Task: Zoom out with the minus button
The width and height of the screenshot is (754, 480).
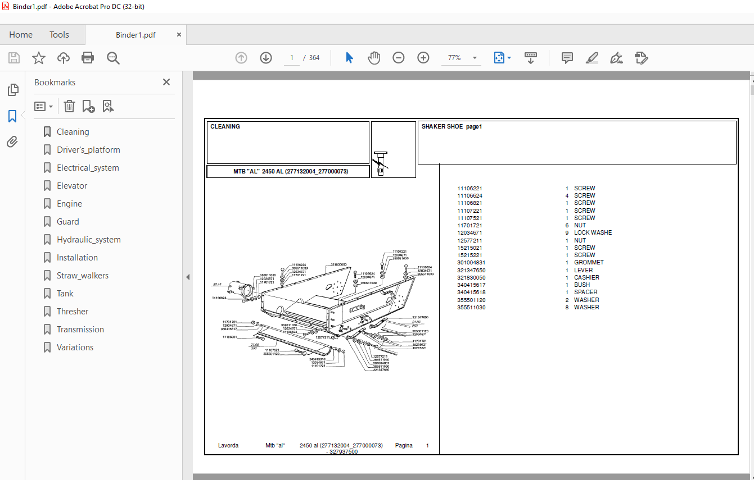Action: 399,58
